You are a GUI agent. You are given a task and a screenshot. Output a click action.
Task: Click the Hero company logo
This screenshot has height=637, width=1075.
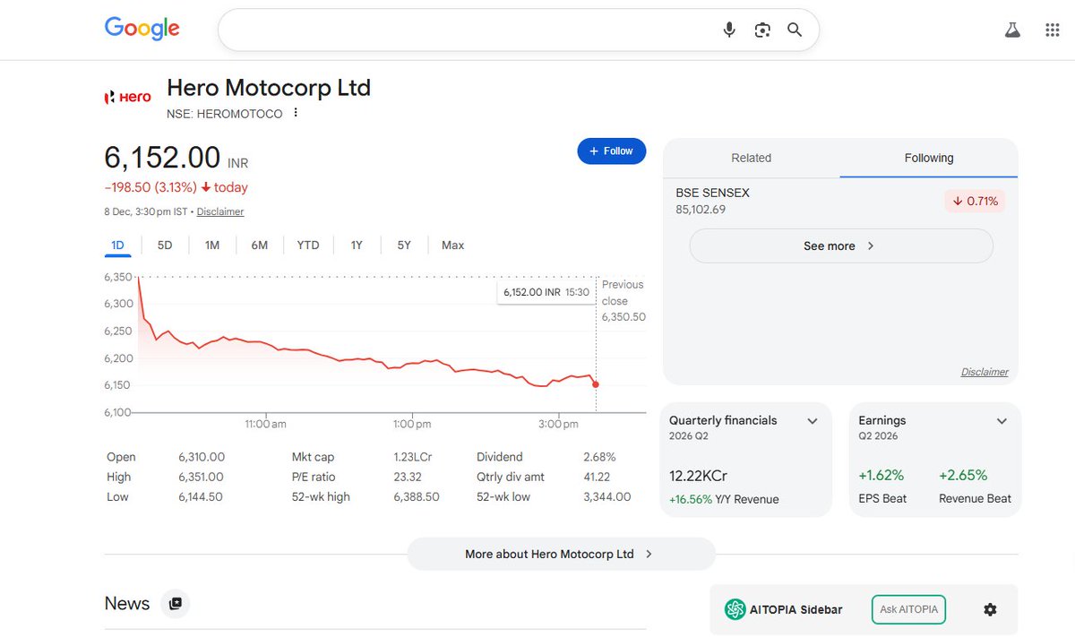coord(128,97)
